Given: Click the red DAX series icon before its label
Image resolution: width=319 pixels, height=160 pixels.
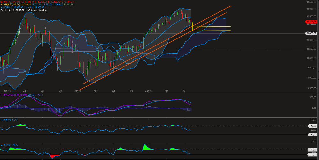Looking at the screenshot, I should pyautogui.click(x=1, y=2).
